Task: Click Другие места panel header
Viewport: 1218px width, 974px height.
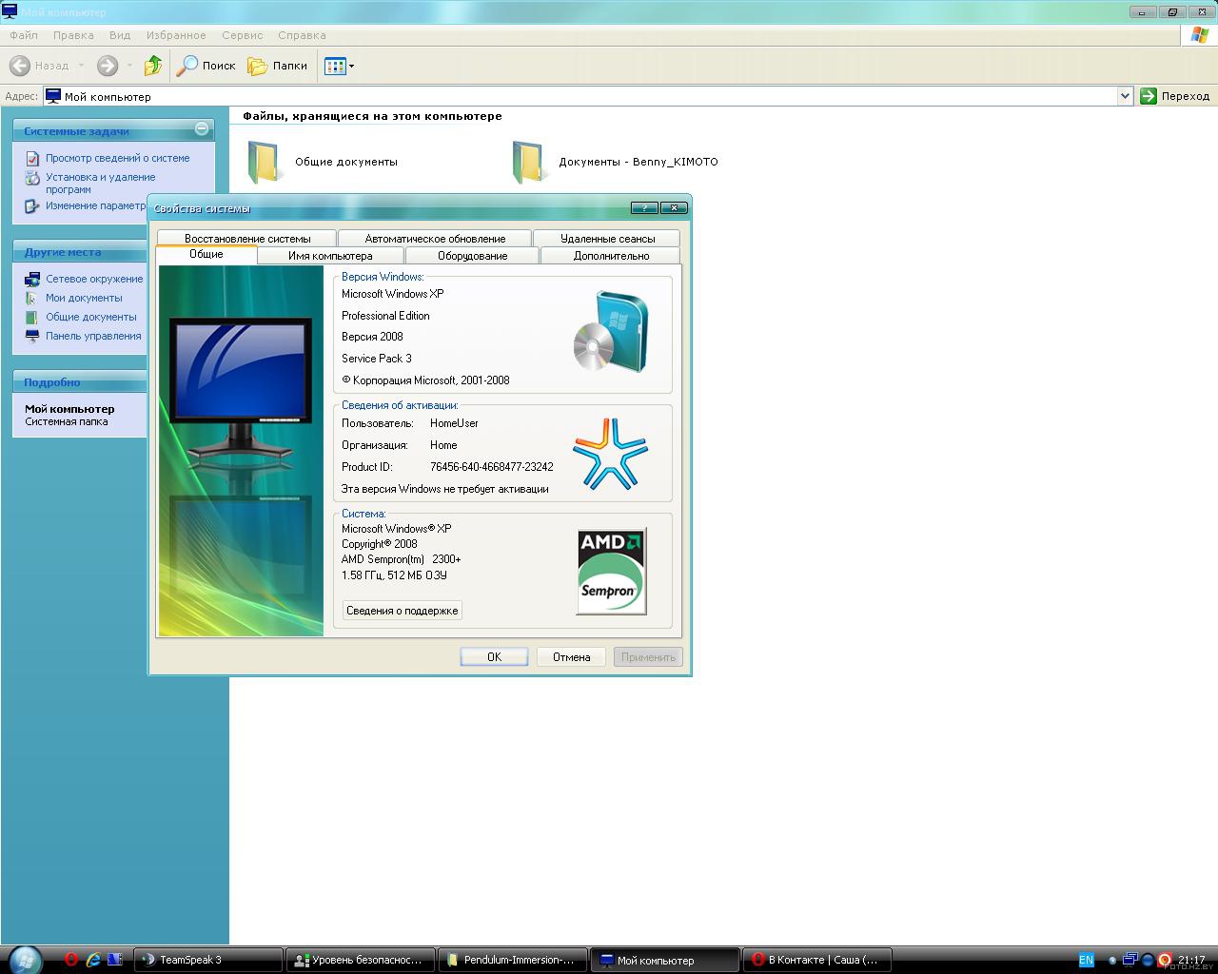Action: pyautogui.click(x=80, y=252)
